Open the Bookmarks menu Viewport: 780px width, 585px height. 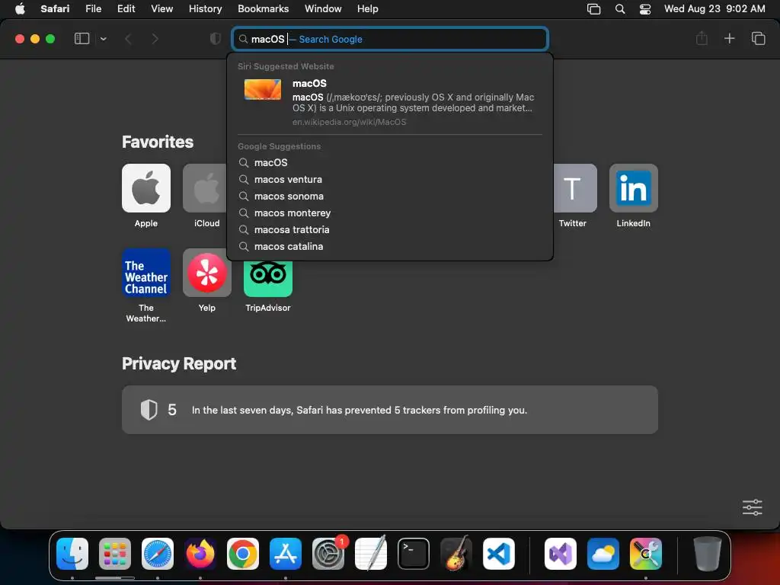pos(263,8)
